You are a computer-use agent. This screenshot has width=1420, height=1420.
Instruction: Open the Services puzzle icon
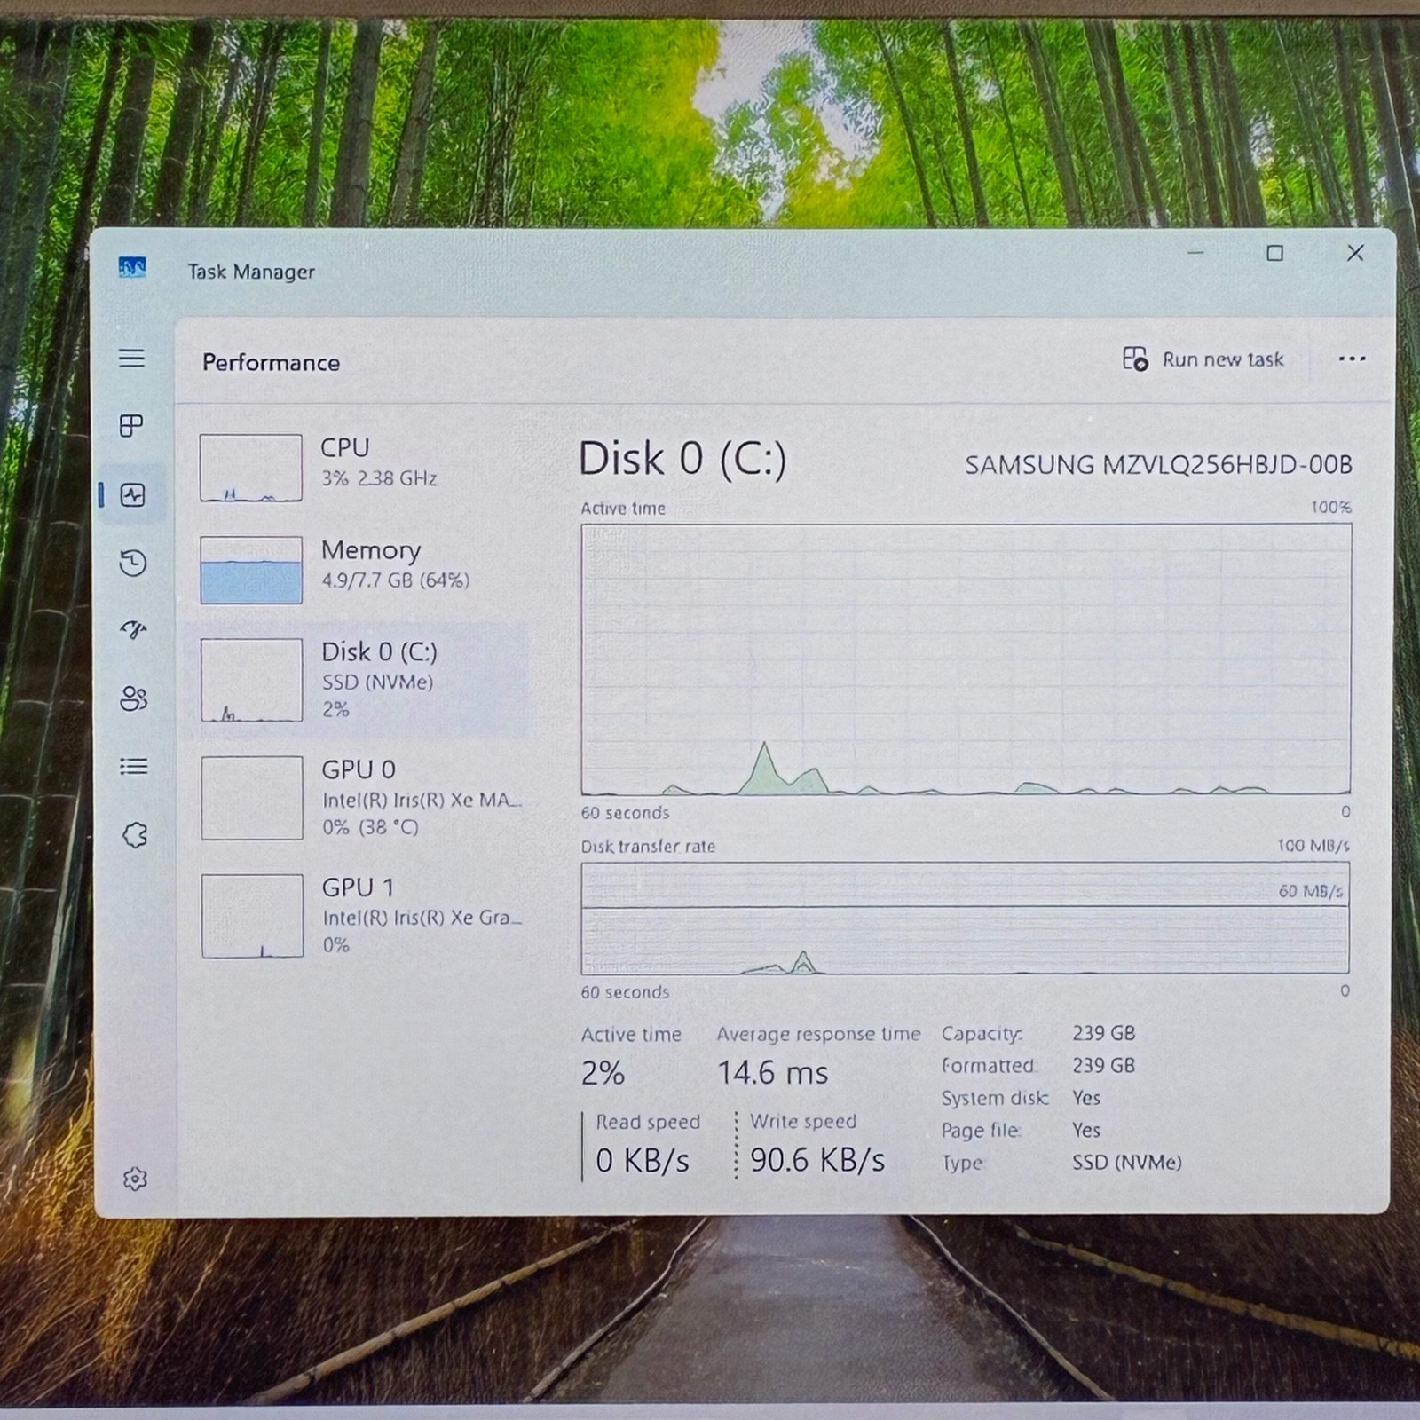(134, 834)
